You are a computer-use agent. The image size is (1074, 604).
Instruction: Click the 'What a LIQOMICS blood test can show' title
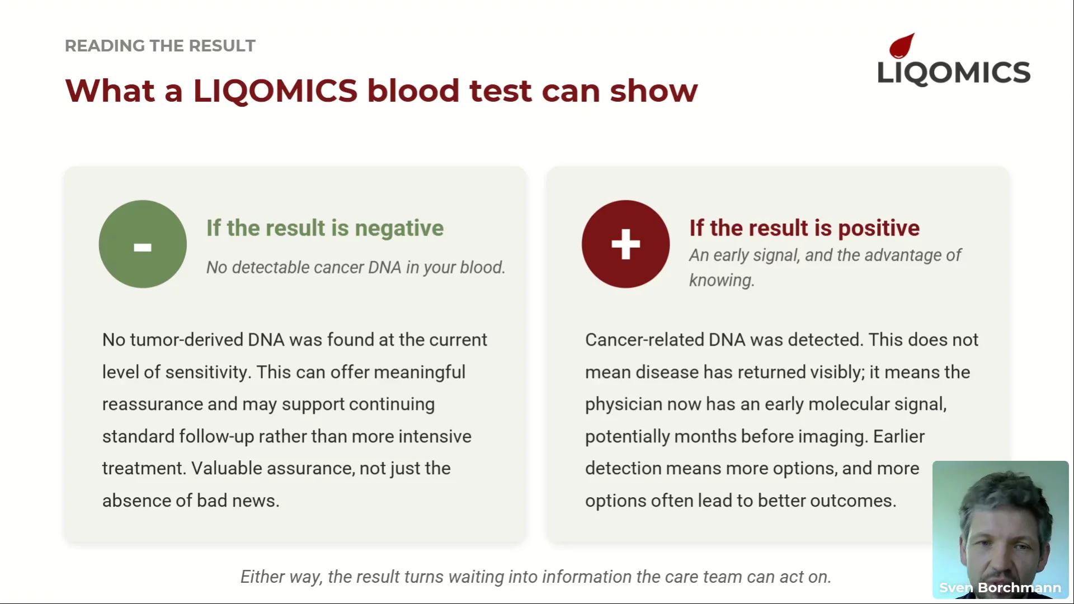pyautogui.click(x=381, y=91)
